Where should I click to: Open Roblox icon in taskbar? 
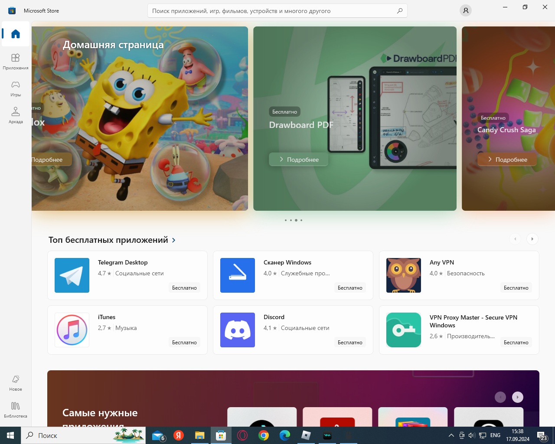(306, 435)
